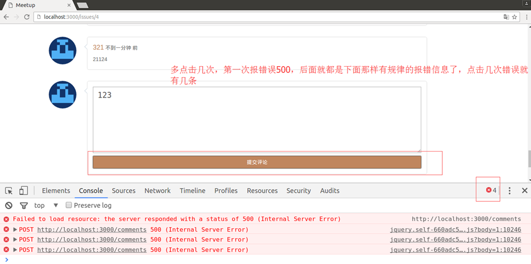Go to the Resources tab

pyautogui.click(x=262, y=191)
